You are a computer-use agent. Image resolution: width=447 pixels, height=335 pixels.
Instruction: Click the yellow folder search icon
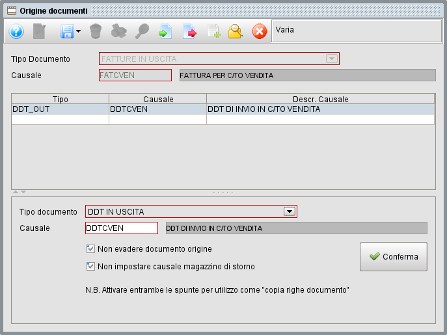tap(235, 31)
